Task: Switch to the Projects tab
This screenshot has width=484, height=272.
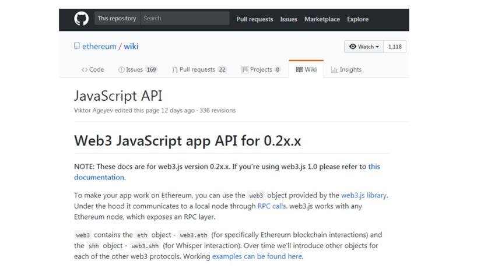Action: click(261, 69)
